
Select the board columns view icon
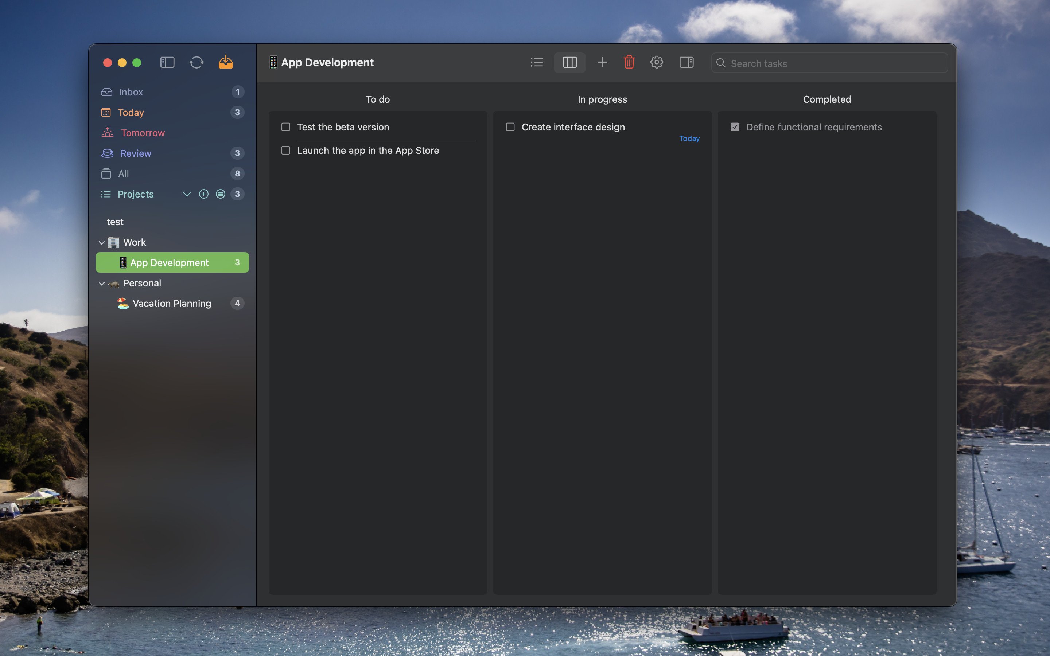pos(570,62)
